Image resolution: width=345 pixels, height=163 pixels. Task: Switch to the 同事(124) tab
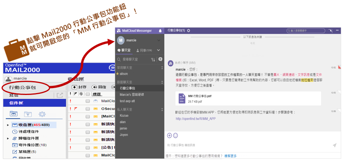[x=144, y=50]
